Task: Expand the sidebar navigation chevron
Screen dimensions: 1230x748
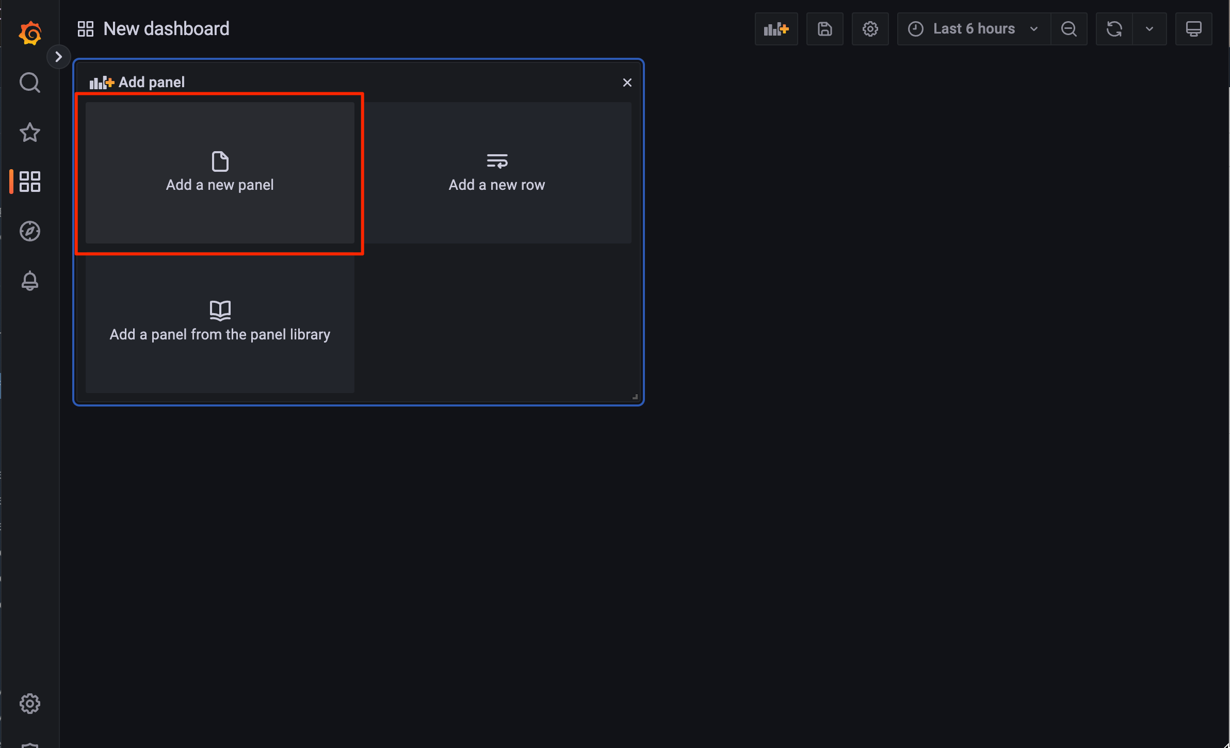Action: click(59, 57)
